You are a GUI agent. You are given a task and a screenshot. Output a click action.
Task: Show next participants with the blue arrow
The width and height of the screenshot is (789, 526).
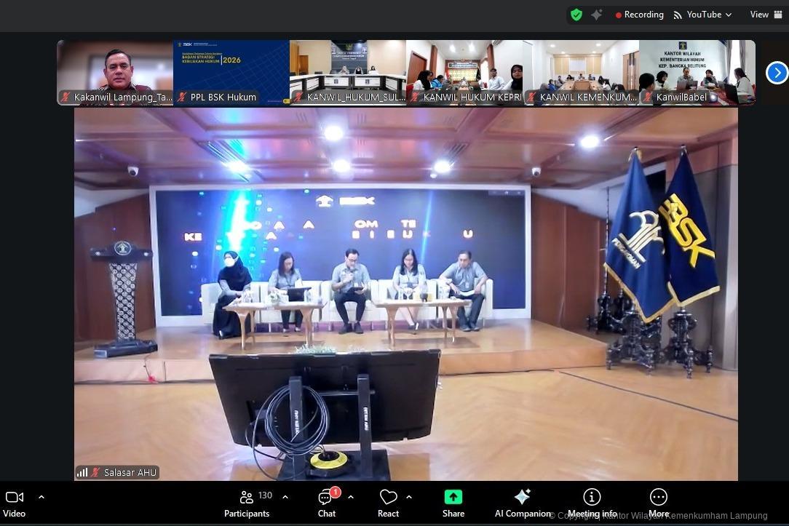(777, 73)
